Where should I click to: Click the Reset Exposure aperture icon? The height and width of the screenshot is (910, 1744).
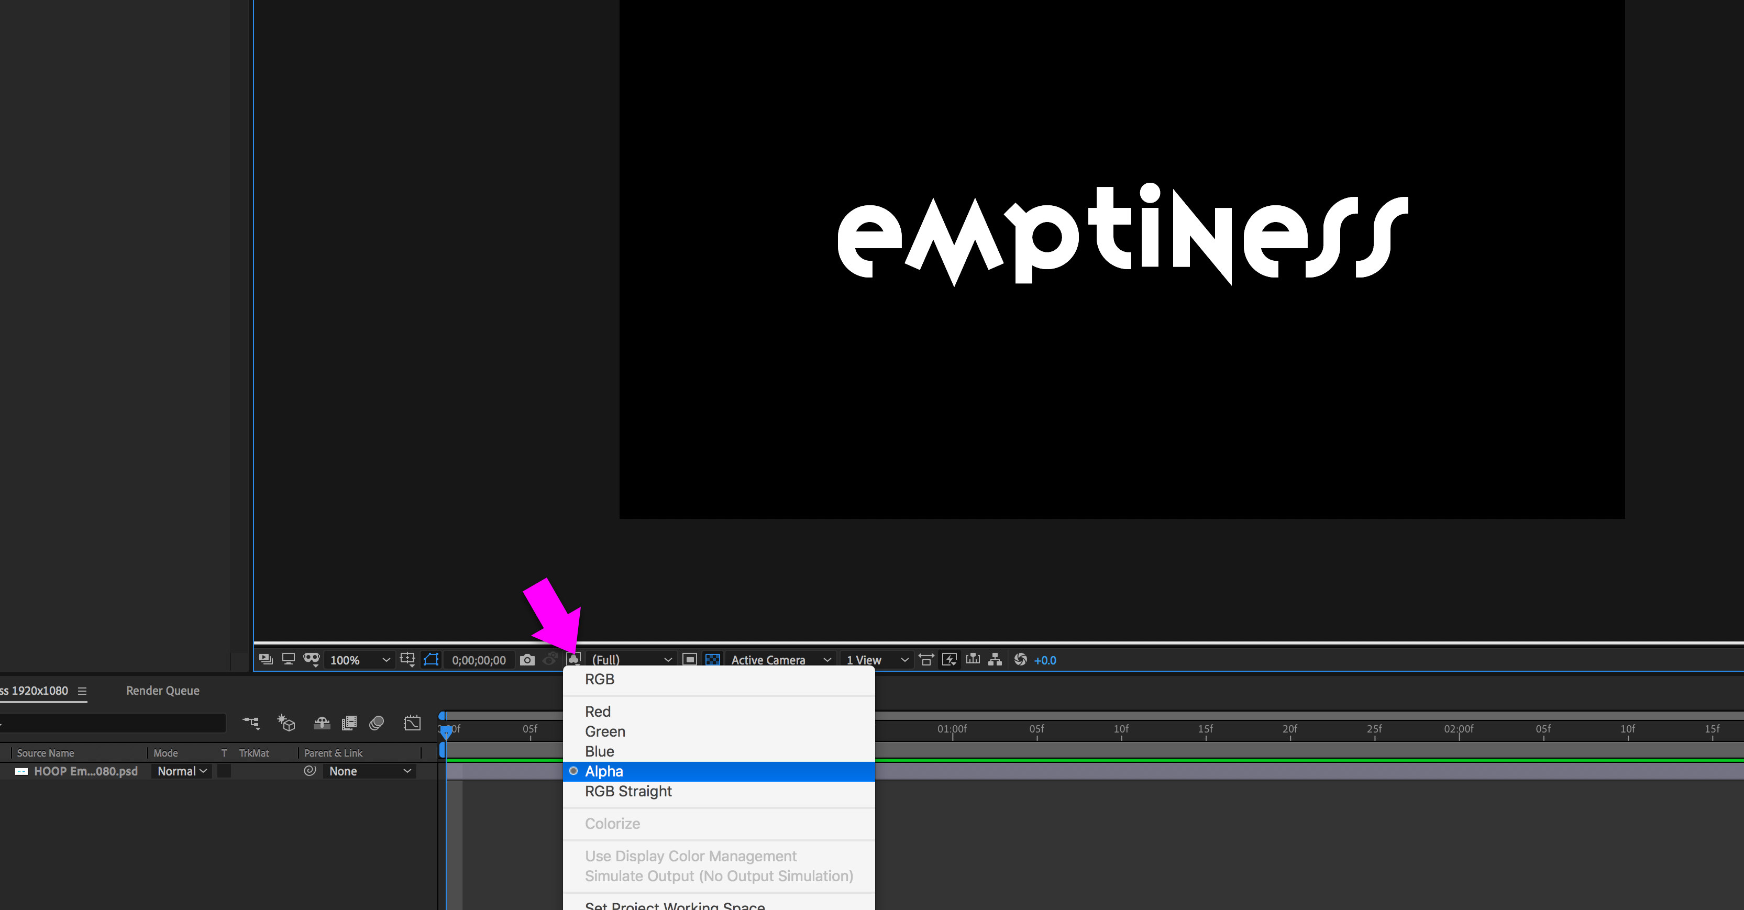click(1020, 660)
